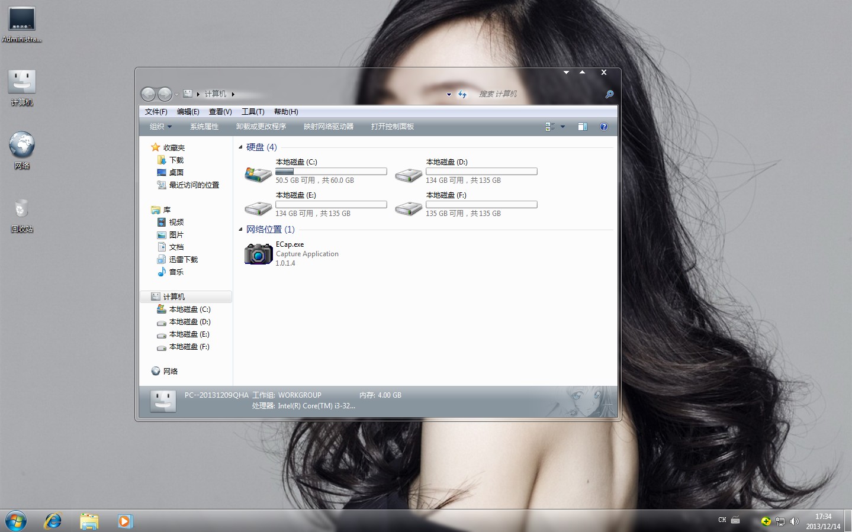Select the 计算机 desktop icon
Viewport: 852px width, 532px height.
click(x=22, y=88)
